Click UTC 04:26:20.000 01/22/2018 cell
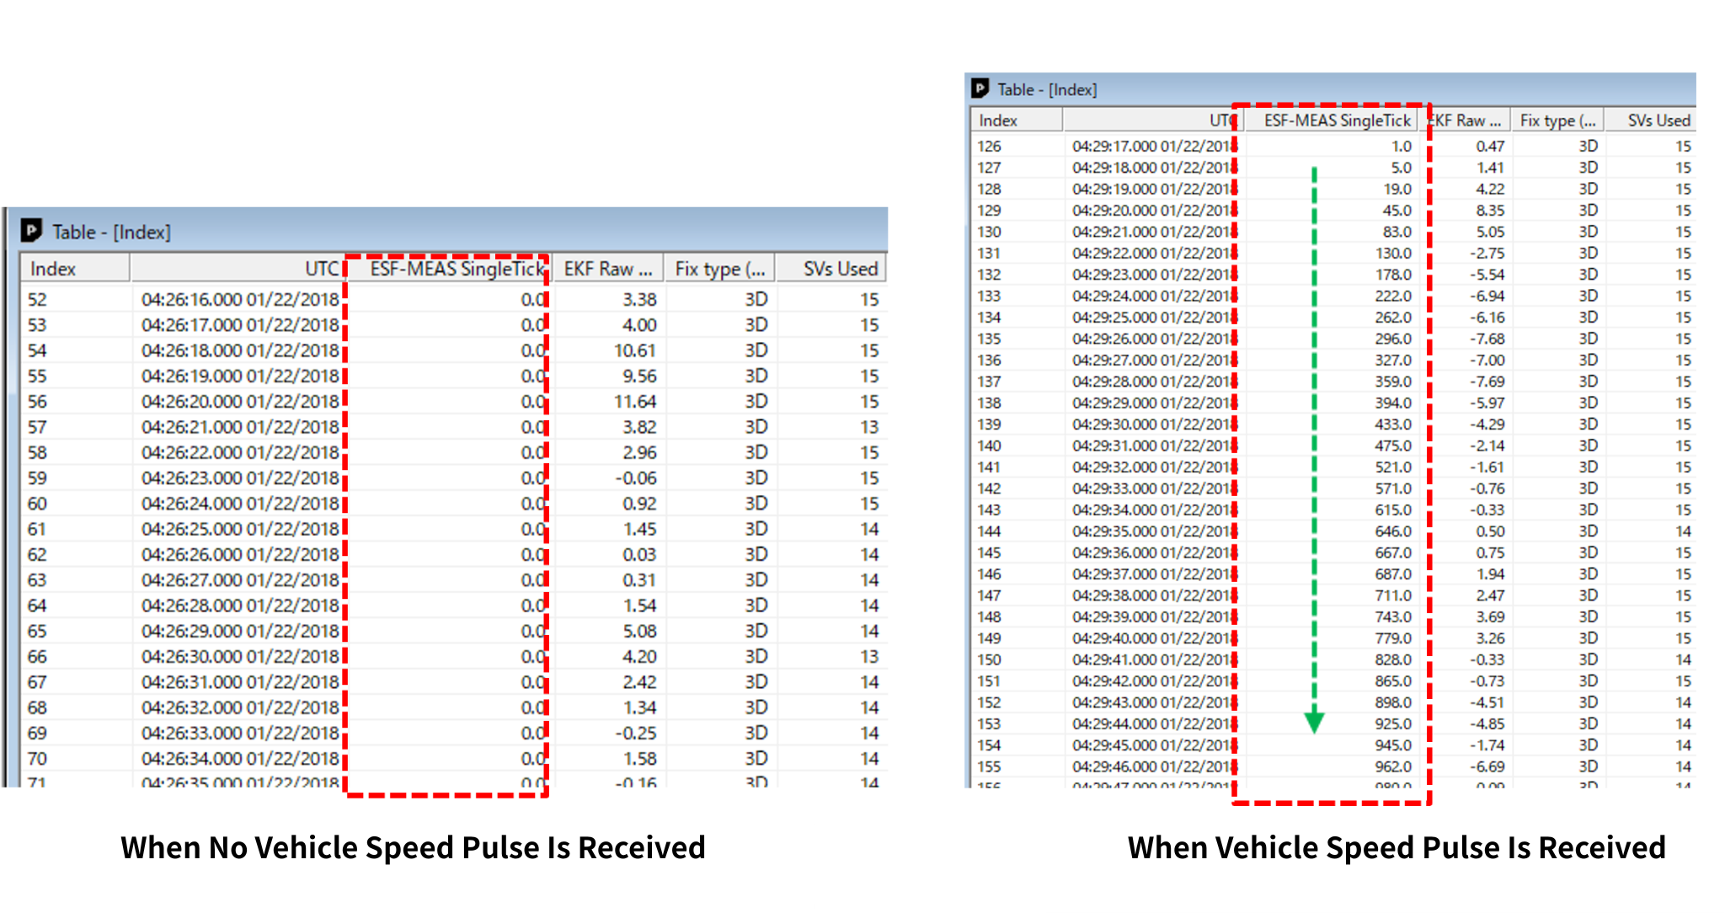The height and width of the screenshot is (913, 1725). coord(240,401)
